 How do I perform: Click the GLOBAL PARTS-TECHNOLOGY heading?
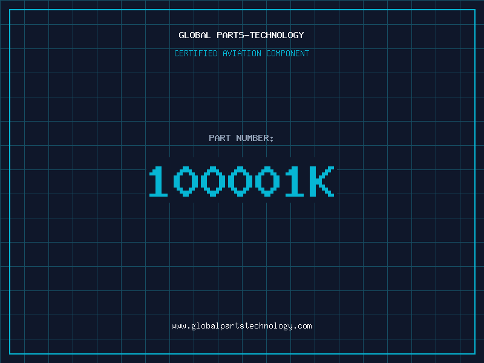[x=241, y=35]
